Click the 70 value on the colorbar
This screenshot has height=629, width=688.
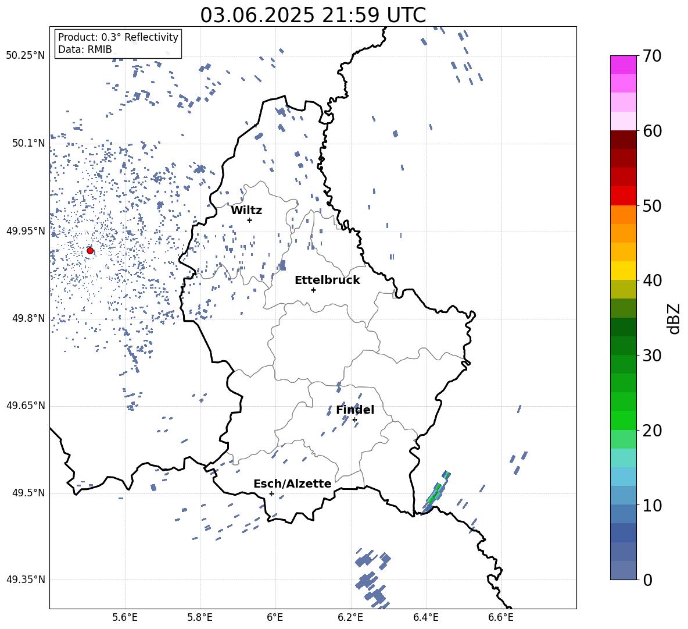click(x=652, y=56)
